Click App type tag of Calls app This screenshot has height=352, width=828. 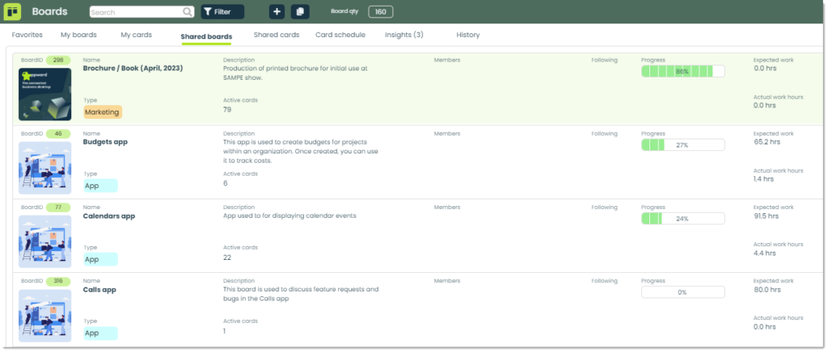(100, 333)
